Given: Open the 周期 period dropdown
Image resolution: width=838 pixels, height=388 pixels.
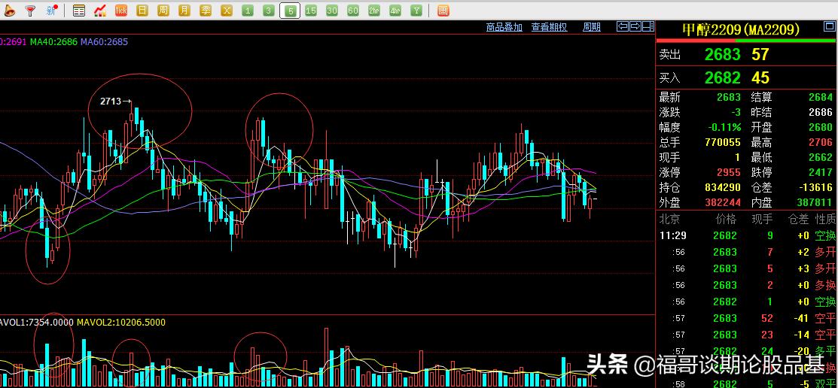Looking at the screenshot, I should (592, 27).
